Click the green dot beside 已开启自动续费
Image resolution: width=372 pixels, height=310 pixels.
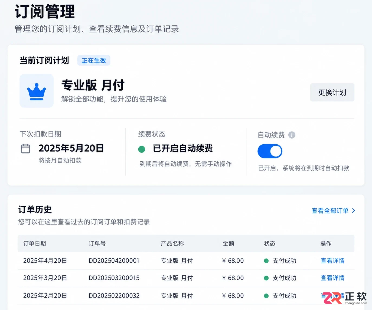[142, 149]
